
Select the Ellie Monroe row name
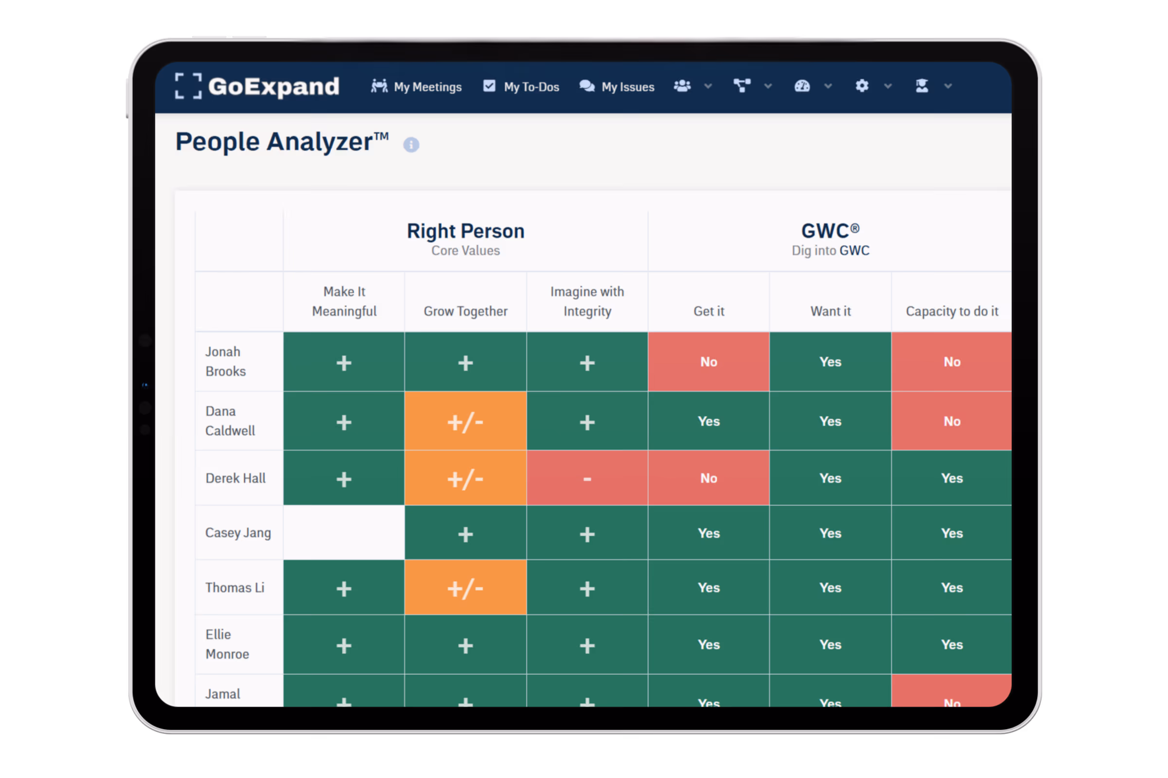click(x=227, y=645)
